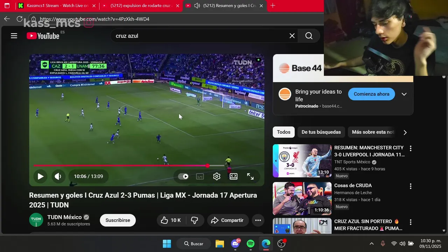This screenshot has height=252, width=448.
Task: Show more filter chips with right arrow
Action: [405, 132]
